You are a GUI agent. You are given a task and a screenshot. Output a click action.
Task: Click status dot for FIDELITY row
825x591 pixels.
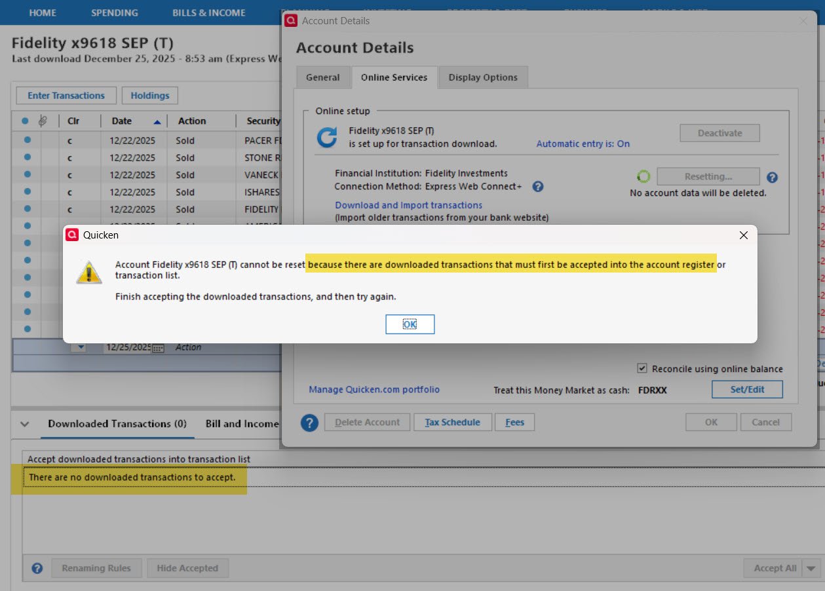[27, 208]
